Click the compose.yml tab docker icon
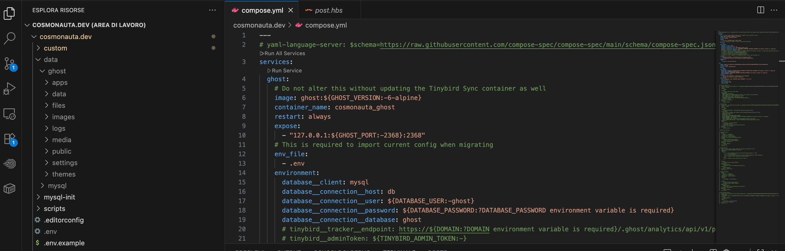The width and height of the screenshot is (785, 251). pos(235,10)
